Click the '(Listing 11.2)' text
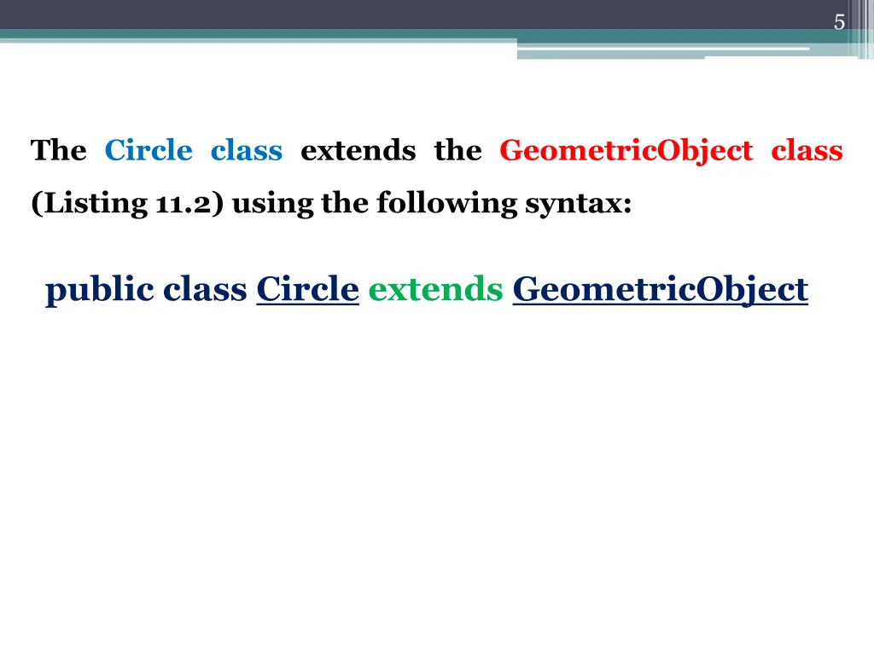 click(x=127, y=203)
